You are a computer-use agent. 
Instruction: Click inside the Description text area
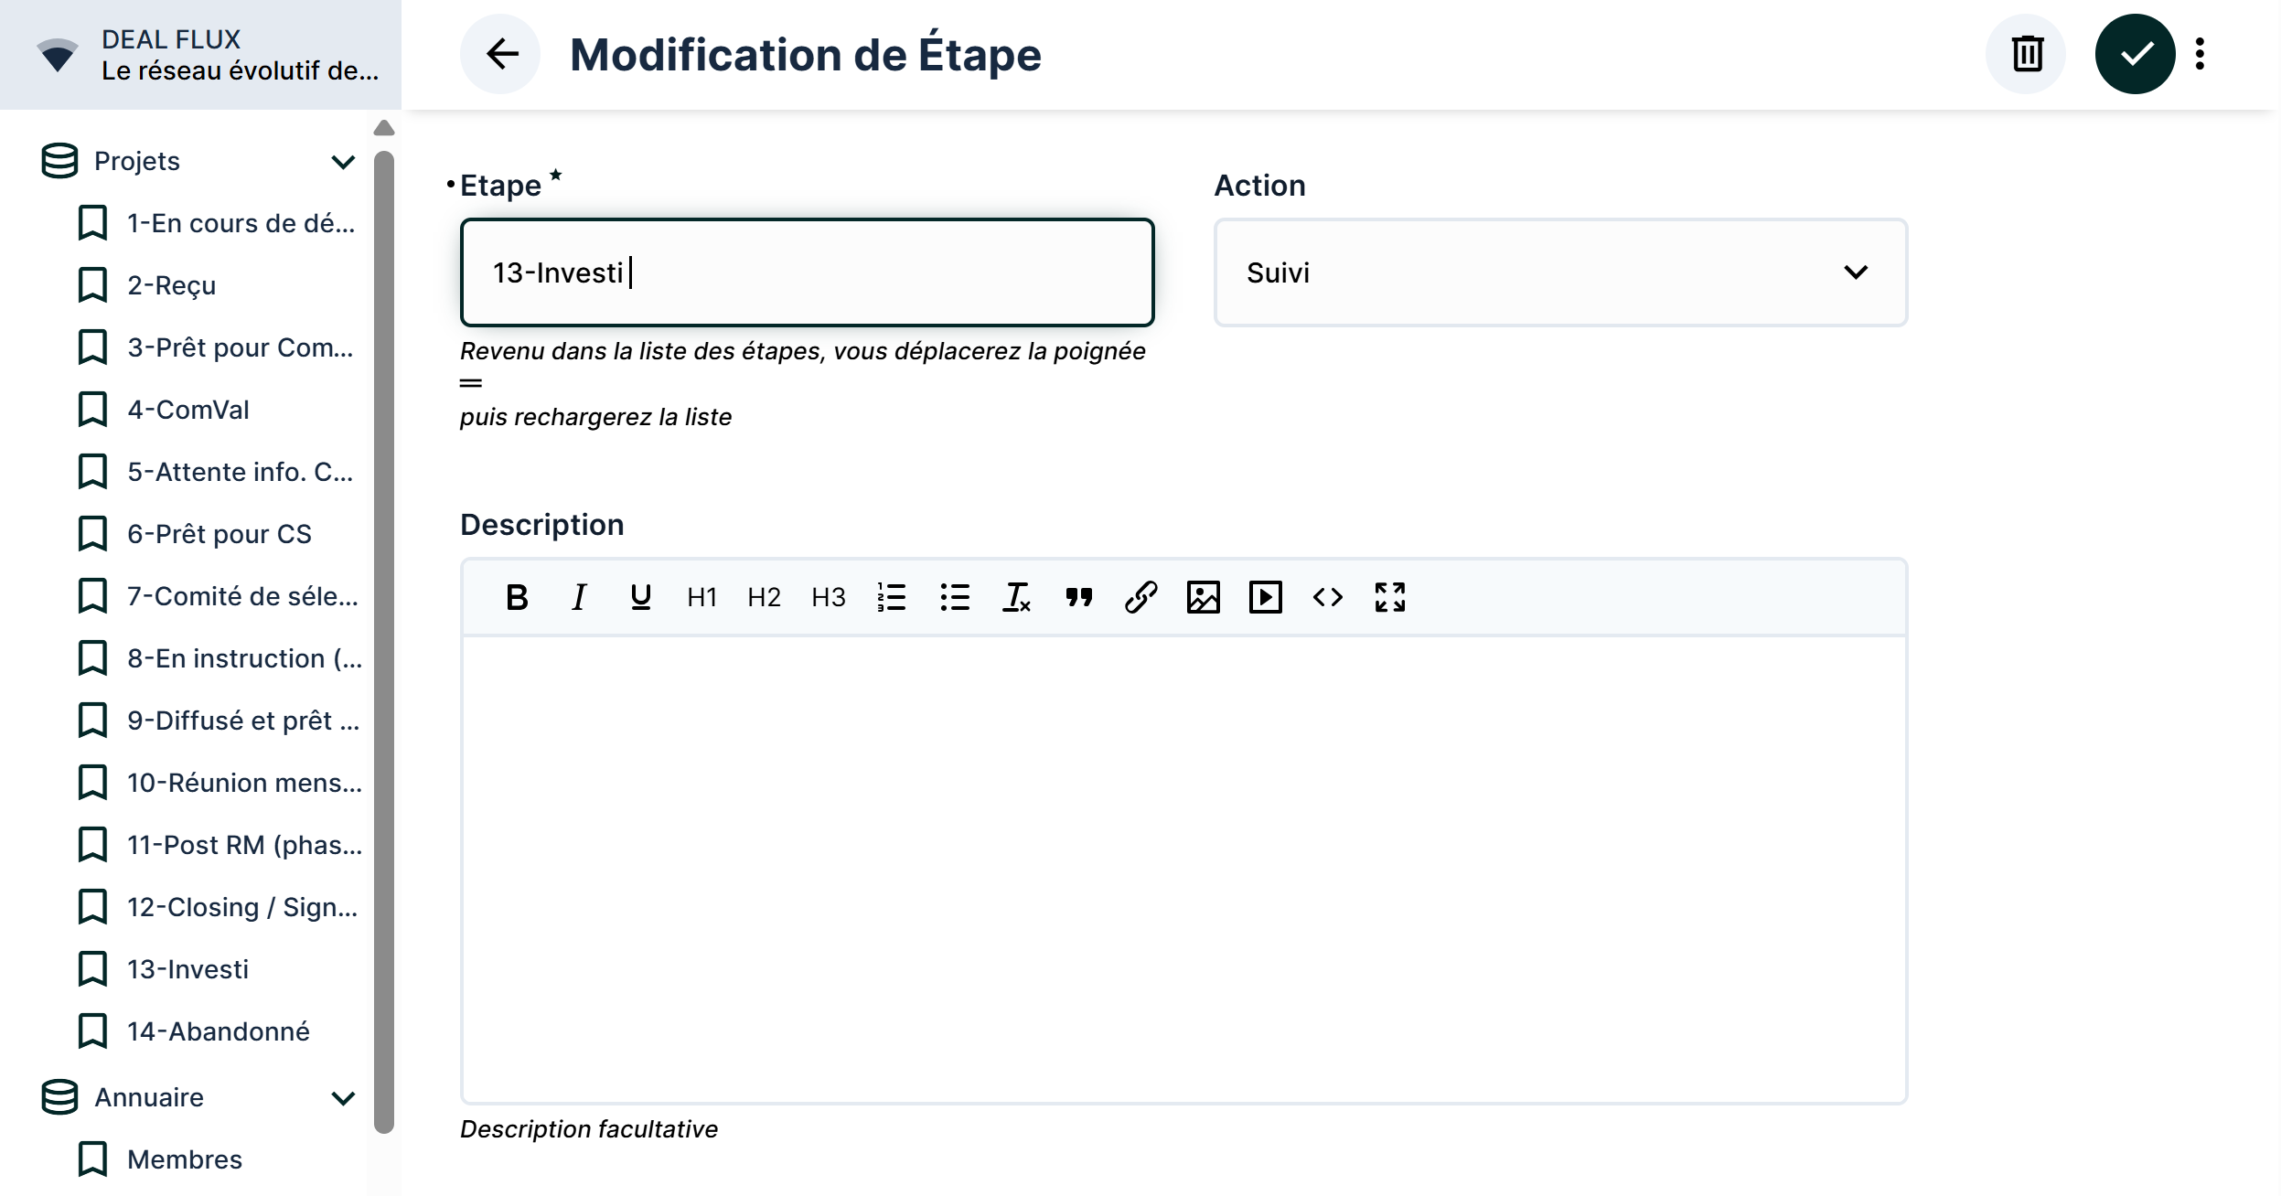pos(1184,870)
